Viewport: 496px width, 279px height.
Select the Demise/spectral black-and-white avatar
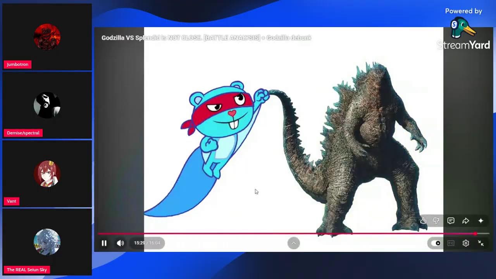[x=47, y=105]
